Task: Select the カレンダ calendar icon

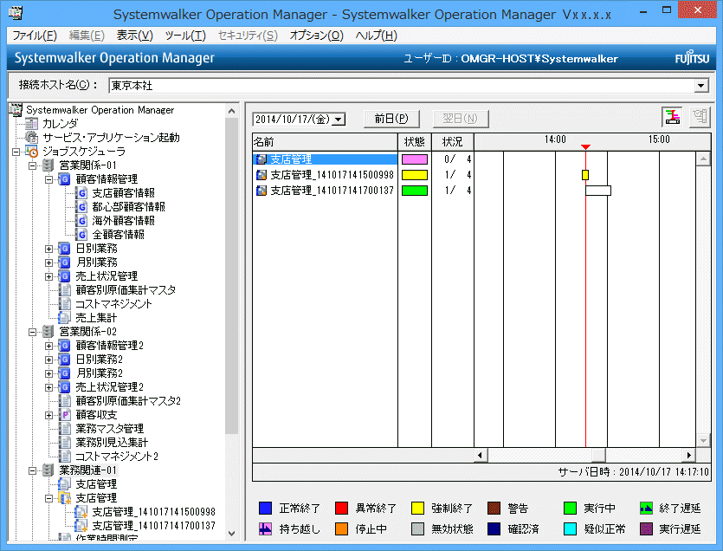Action: coord(31,124)
